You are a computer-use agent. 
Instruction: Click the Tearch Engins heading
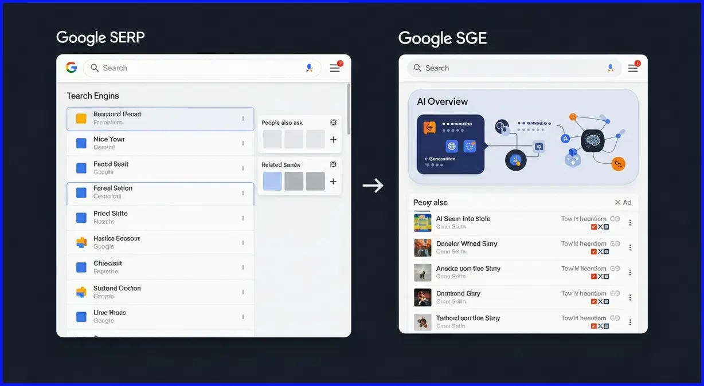[x=93, y=96]
